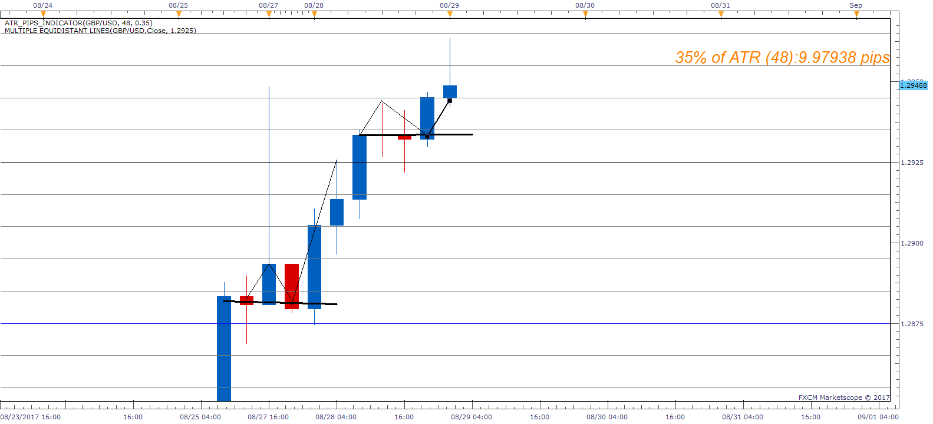Click the orange day marker under Sep

click(x=856, y=14)
